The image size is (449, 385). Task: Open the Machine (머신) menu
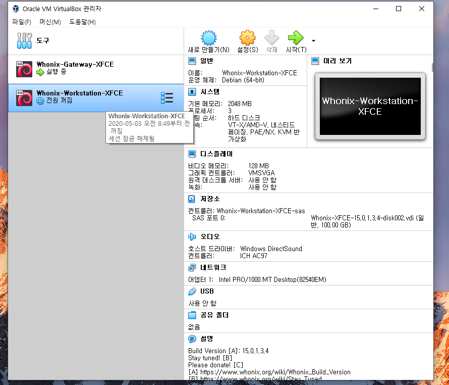tap(50, 22)
